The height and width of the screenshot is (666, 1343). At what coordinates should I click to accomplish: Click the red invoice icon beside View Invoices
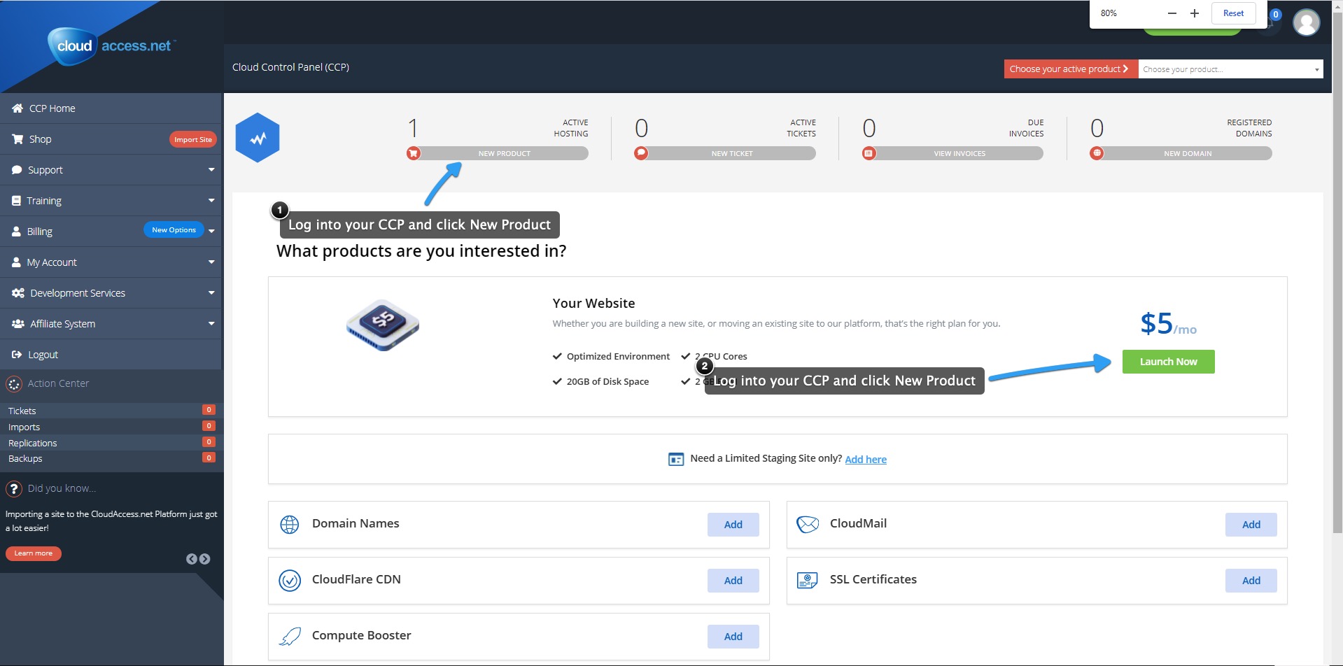click(869, 153)
